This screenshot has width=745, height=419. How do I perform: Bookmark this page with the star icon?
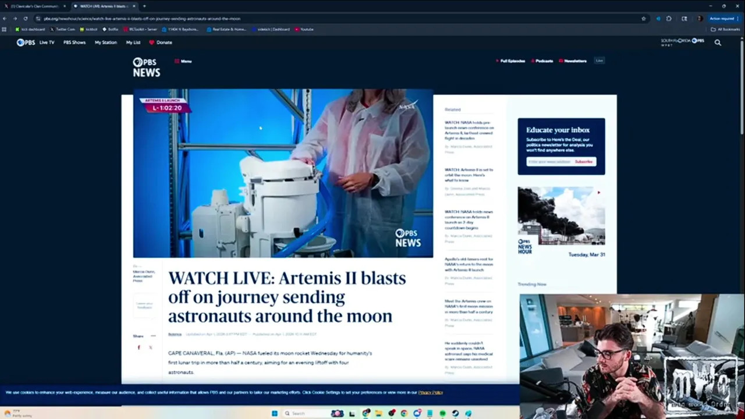644,19
